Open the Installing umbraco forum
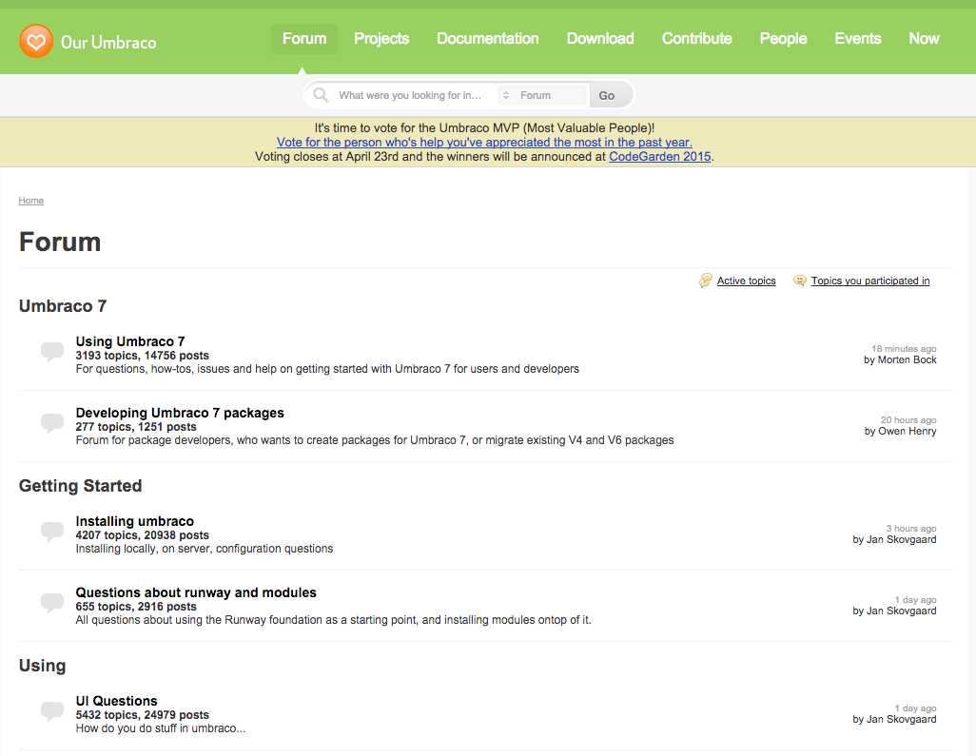This screenshot has height=756, width=976. pos(134,521)
